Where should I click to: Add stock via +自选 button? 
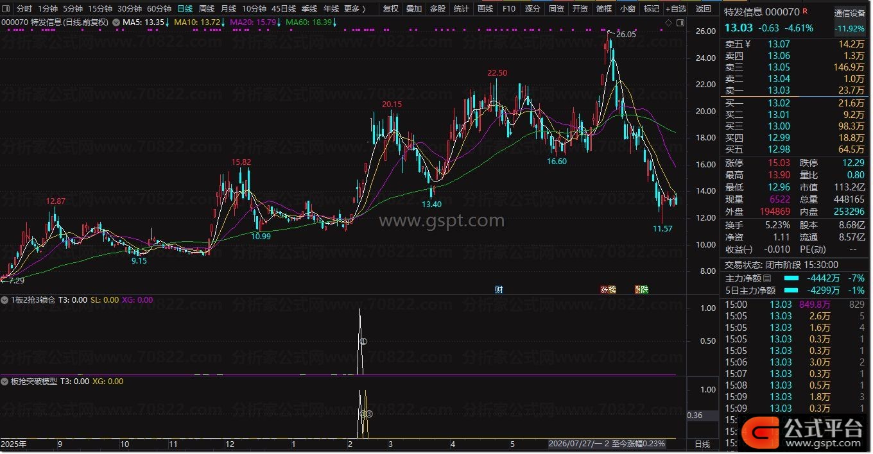pyautogui.click(x=676, y=9)
